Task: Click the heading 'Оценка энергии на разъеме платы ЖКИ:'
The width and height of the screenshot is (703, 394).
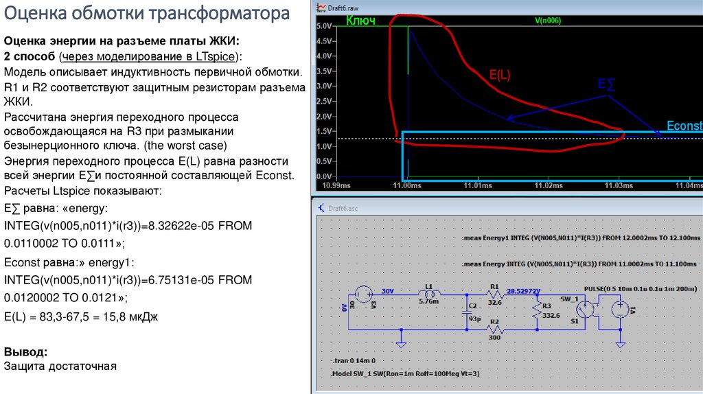Action: tap(122, 40)
